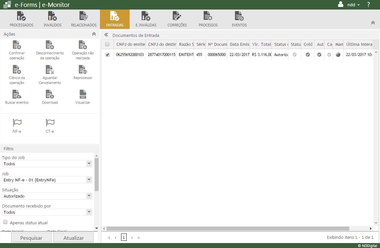
Task: Enable Apenas status atual checkbox
Action: tap(5, 222)
